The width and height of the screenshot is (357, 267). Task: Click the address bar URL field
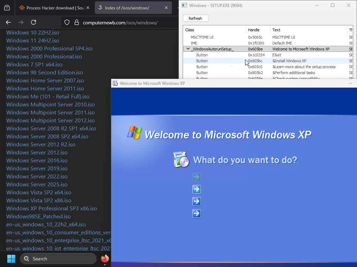[x=120, y=23]
